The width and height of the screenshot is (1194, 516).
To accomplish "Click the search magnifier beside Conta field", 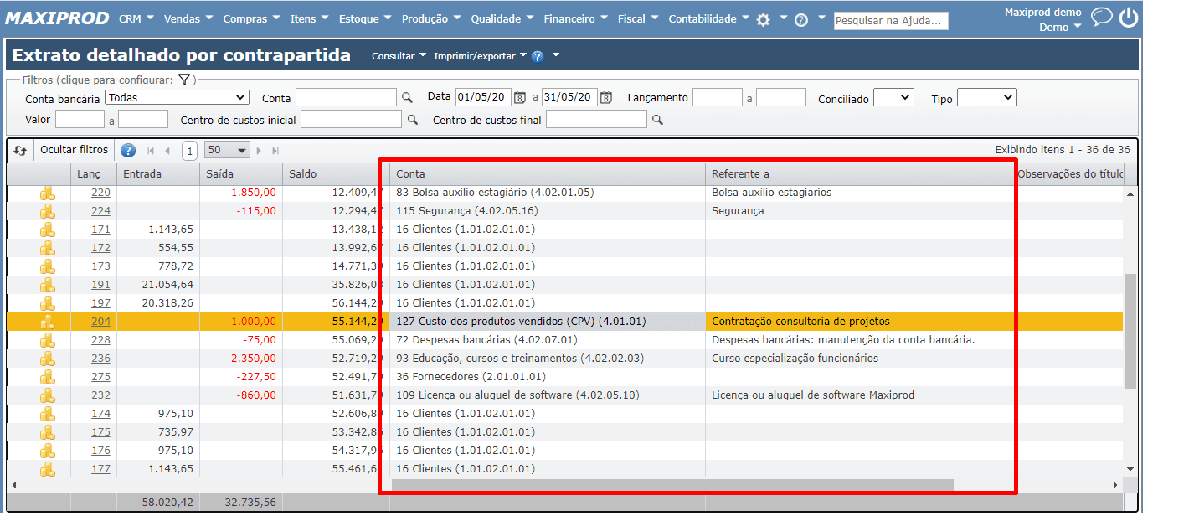I will (408, 98).
